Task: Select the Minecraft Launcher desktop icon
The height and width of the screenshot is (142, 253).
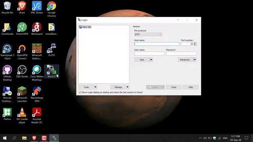Action: pyautogui.click(x=22, y=94)
